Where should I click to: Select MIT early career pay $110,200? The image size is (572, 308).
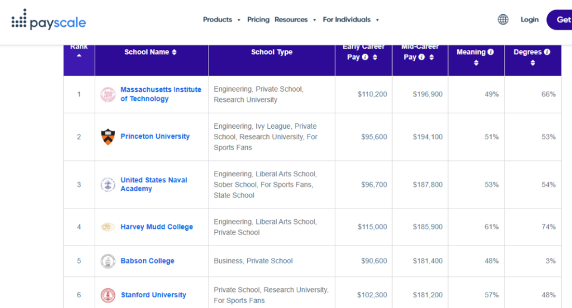click(372, 94)
